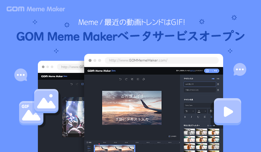The width and height of the screenshot is (261, 152).
Task: Play the video preview in the editor
Action: [132, 107]
